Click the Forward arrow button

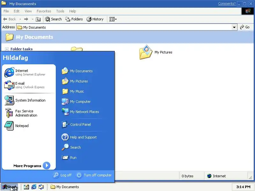[x=26, y=19]
